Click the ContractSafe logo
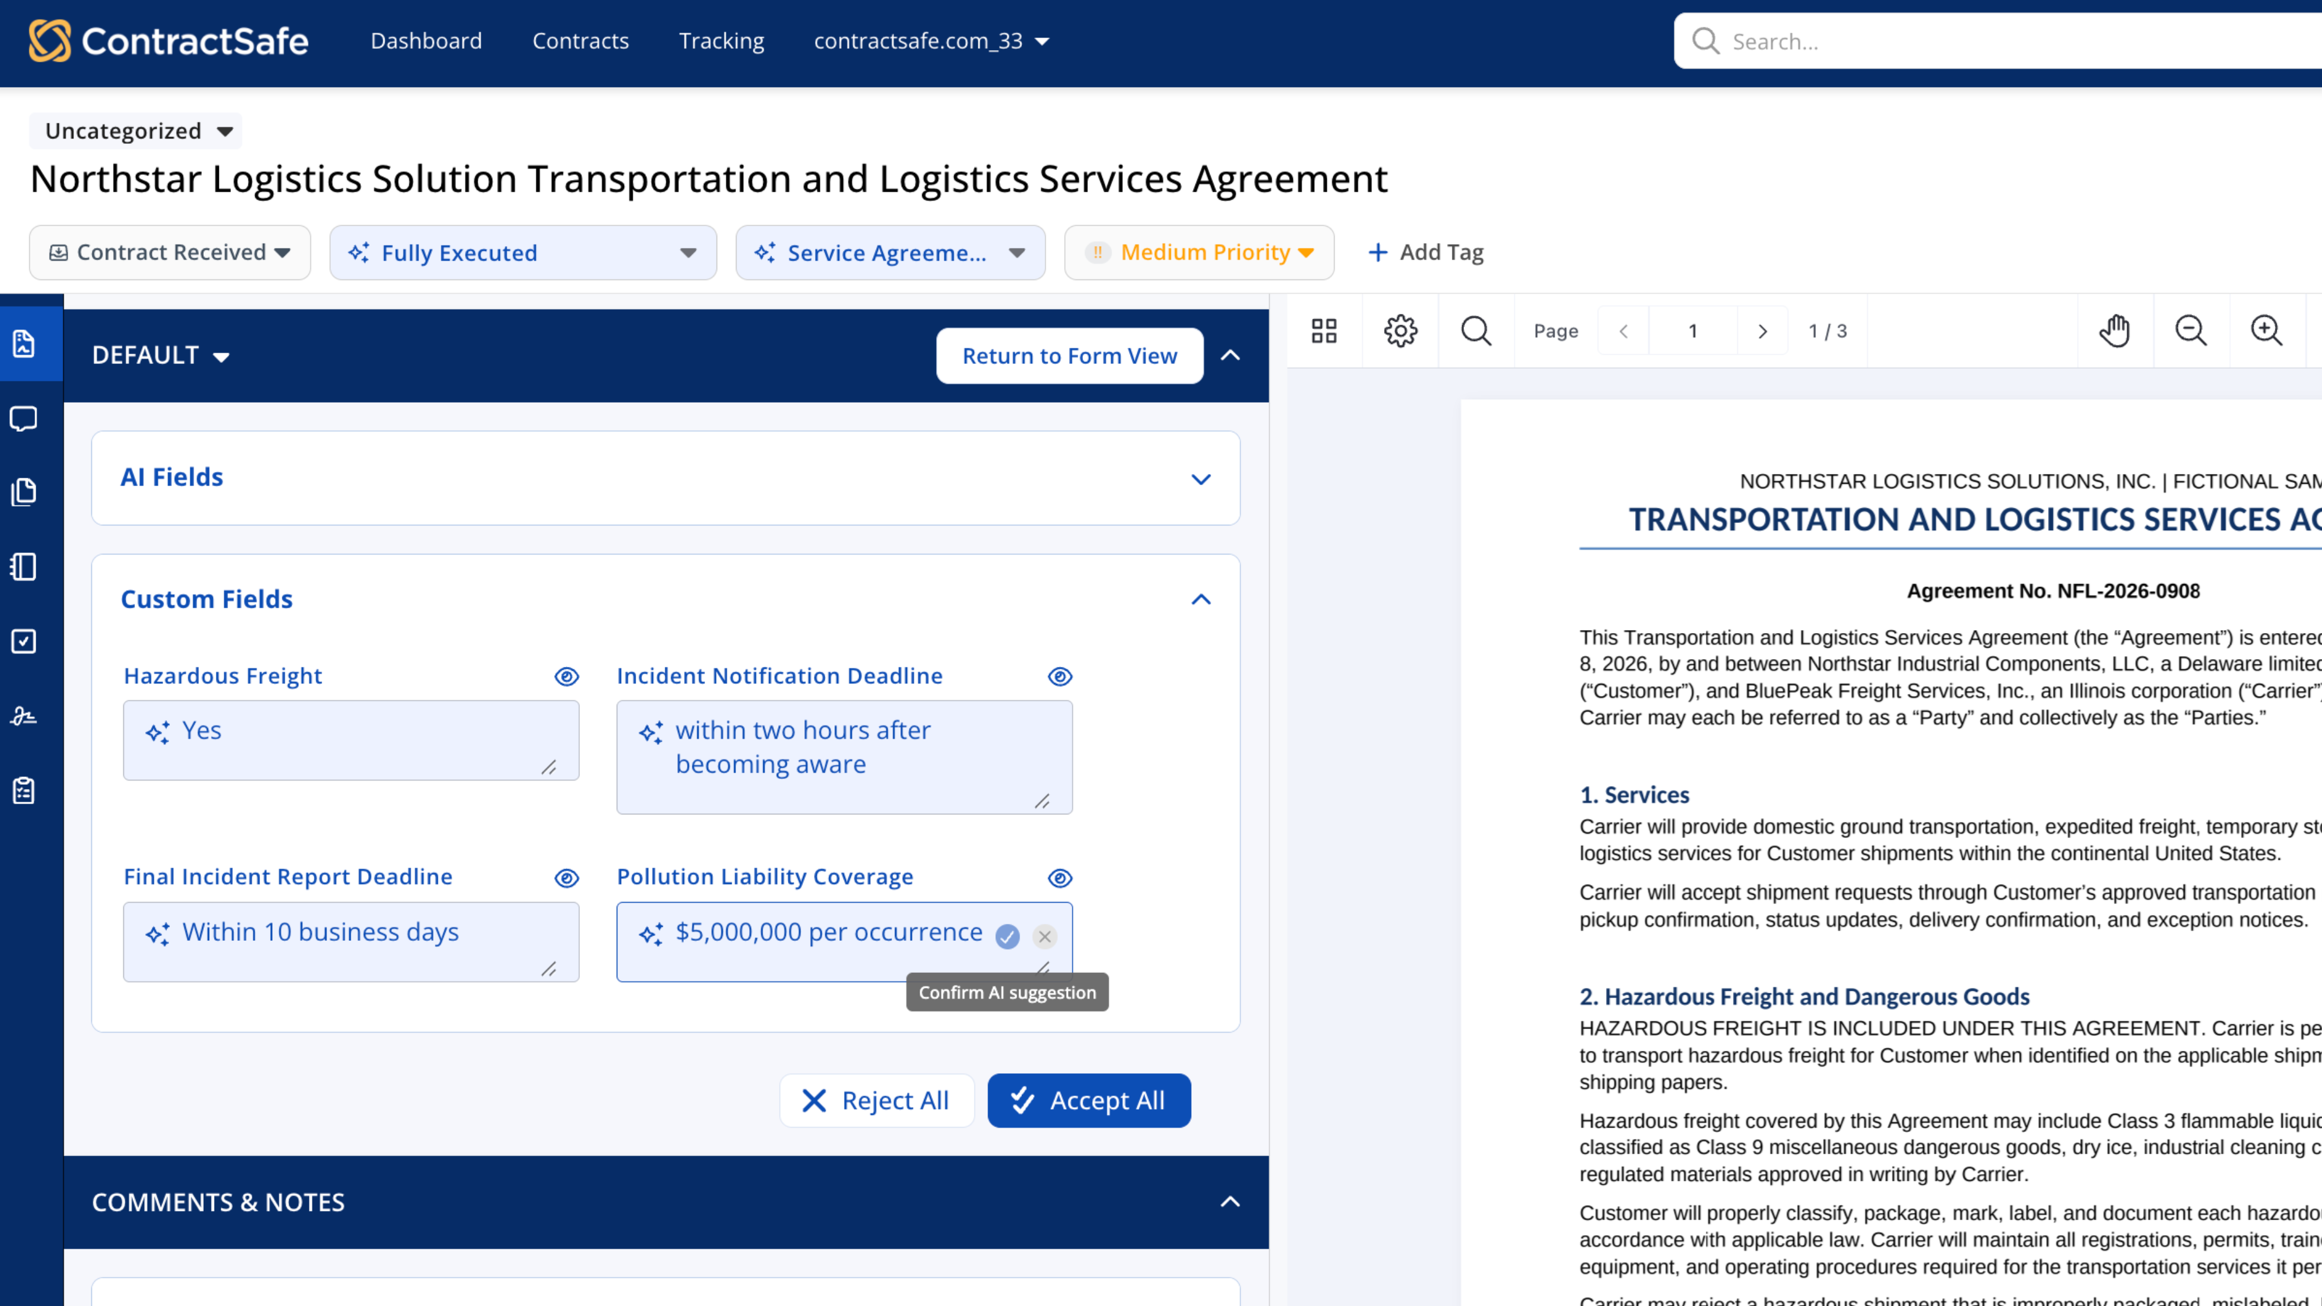This screenshot has width=2322, height=1306. point(169,42)
